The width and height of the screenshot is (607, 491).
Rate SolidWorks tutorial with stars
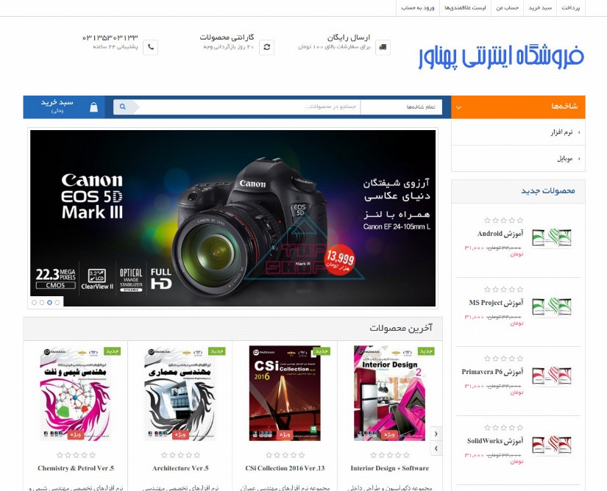tap(504, 428)
